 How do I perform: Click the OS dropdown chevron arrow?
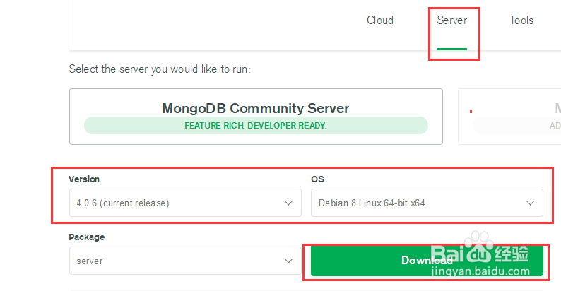pos(531,203)
